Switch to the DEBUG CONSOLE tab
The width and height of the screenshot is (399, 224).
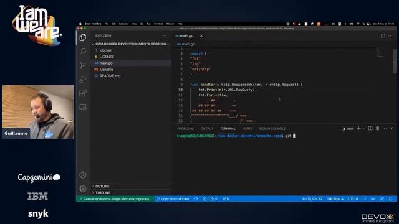pos(272,129)
